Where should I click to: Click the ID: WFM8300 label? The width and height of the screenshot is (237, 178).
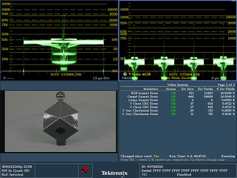152,167
